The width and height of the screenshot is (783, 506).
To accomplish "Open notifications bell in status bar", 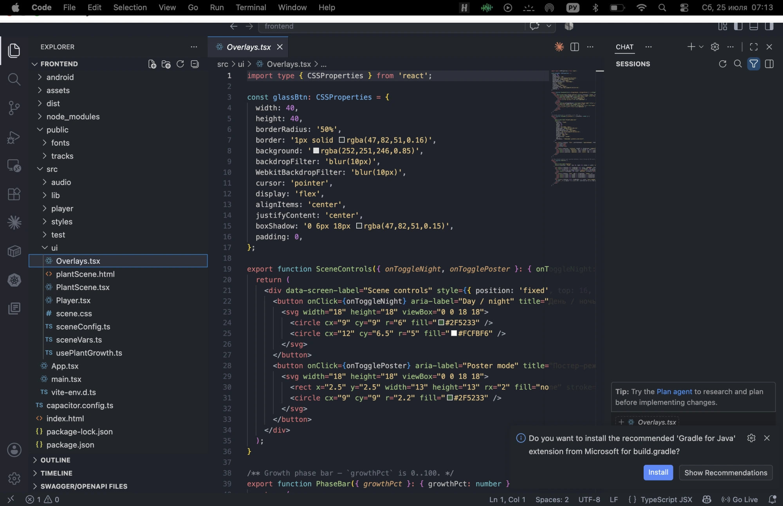I will click(x=772, y=499).
